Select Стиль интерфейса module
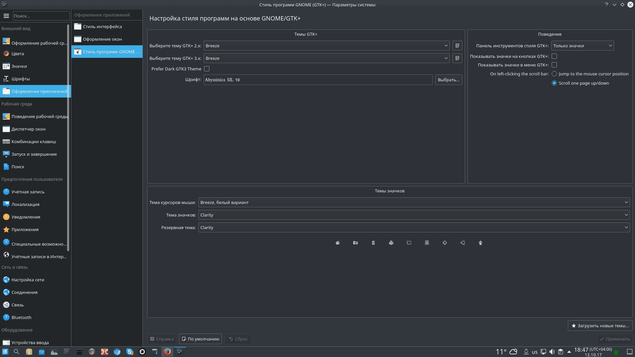 coord(107,26)
